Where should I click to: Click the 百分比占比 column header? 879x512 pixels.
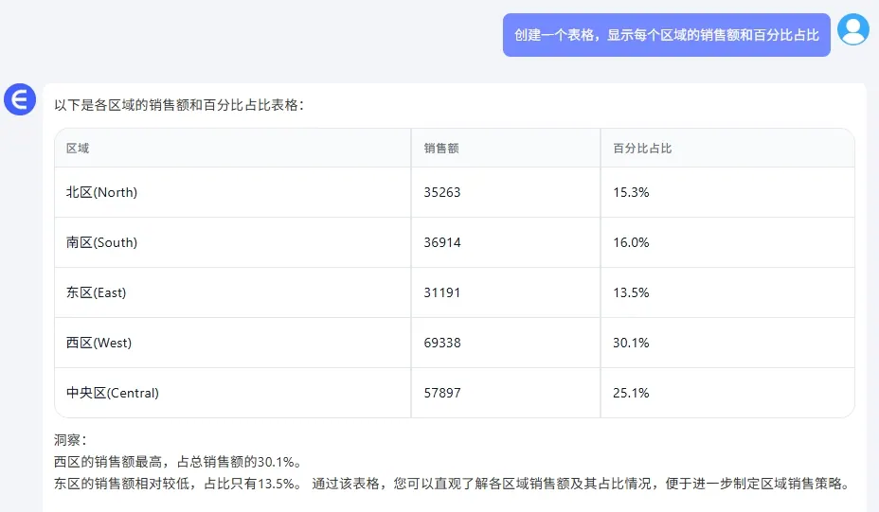[x=642, y=149]
